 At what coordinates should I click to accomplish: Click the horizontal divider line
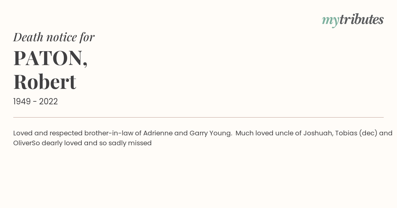click(x=198, y=117)
